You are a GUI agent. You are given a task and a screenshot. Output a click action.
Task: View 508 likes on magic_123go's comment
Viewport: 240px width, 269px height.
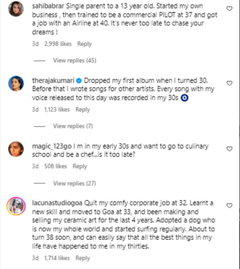click(x=55, y=166)
